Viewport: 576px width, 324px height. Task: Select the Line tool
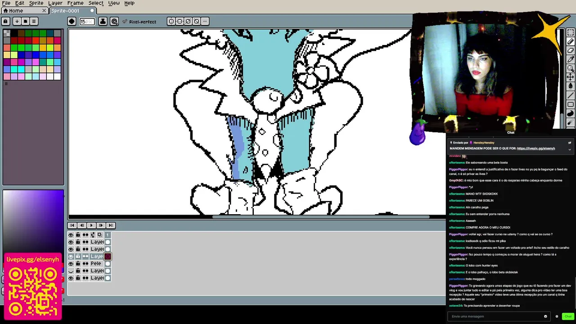click(x=571, y=95)
